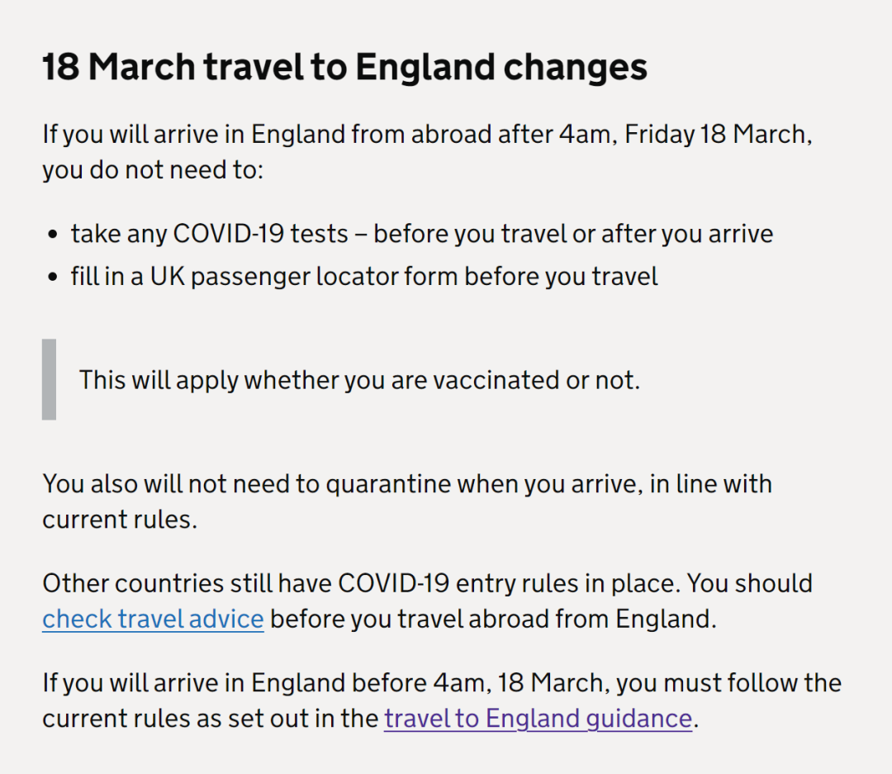
Task: Click the '18 March travel to England changes' heading
Action: [344, 67]
